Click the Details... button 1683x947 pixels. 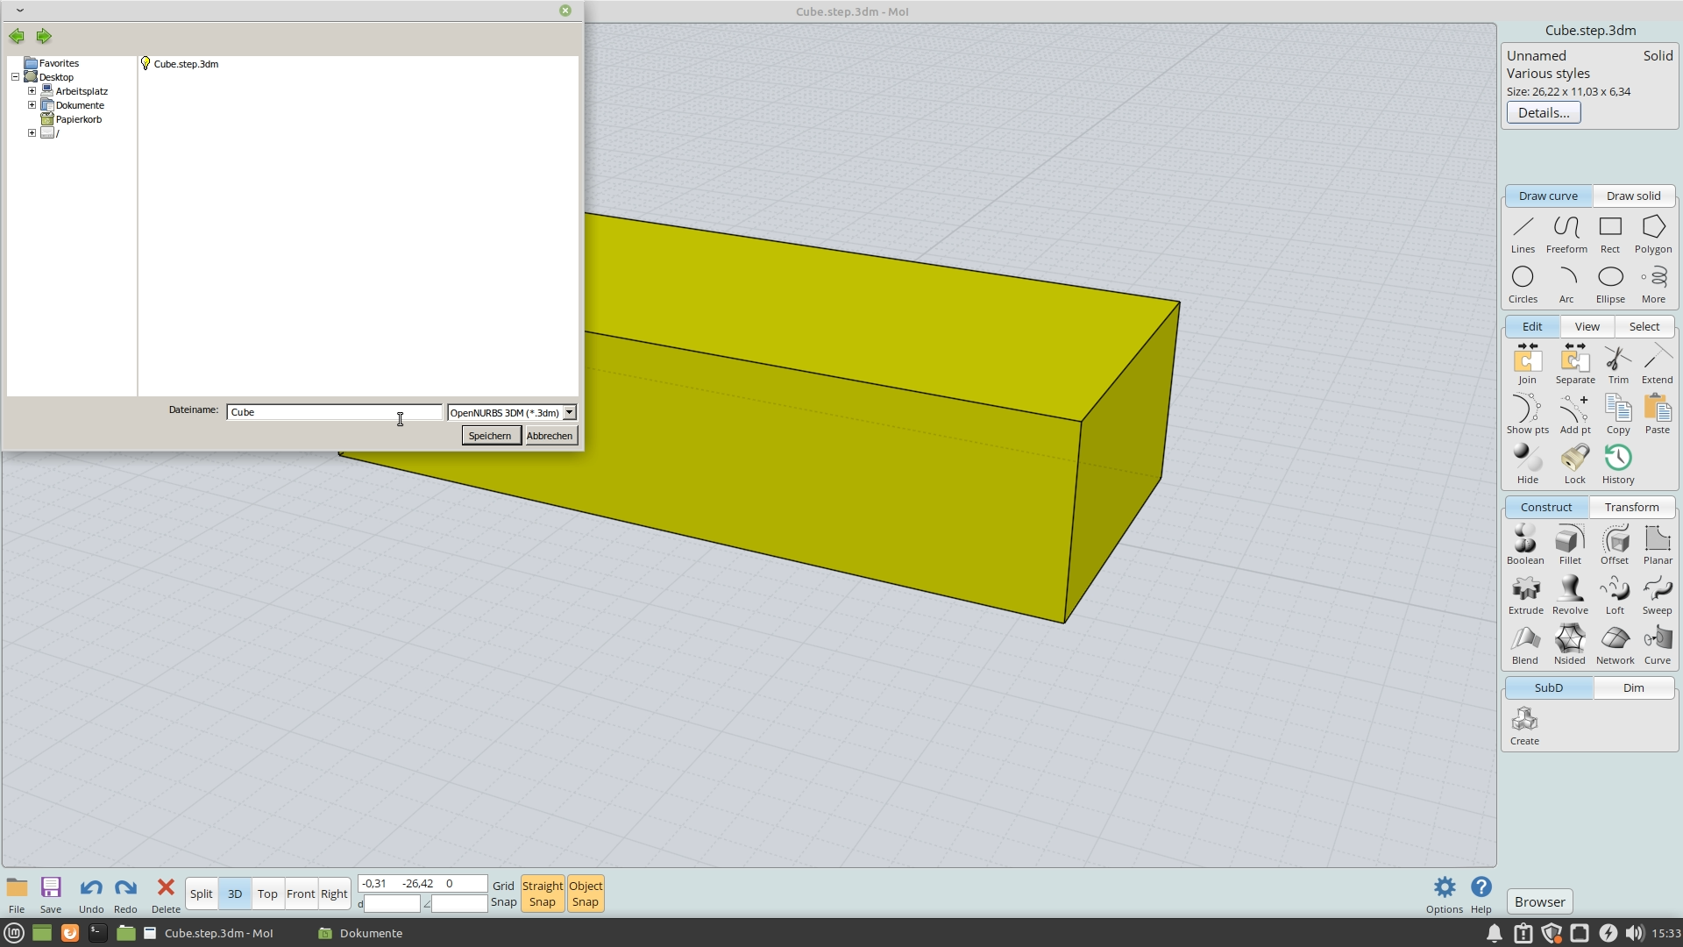[x=1543, y=112]
